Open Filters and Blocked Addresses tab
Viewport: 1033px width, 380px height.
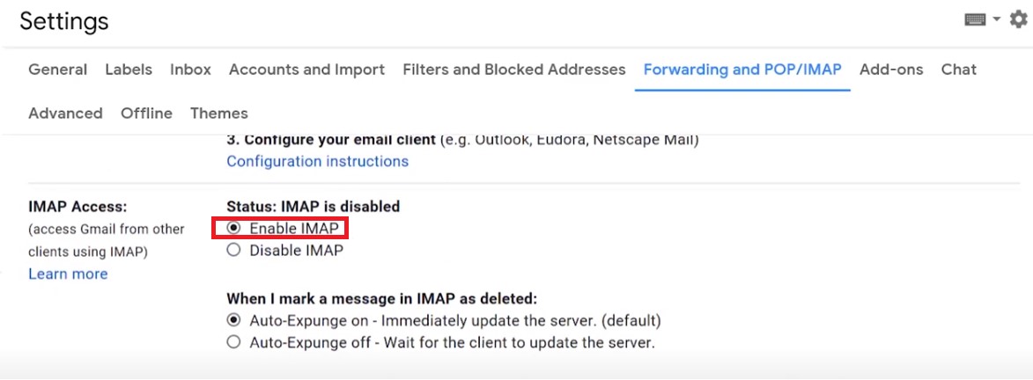pyautogui.click(x=513, y=69)
